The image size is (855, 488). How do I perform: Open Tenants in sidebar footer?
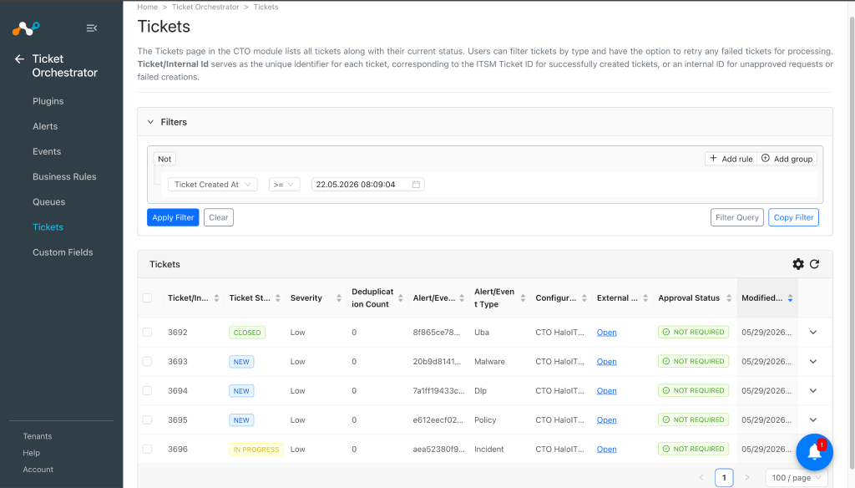pyautogui.click(x=38, y=436)
